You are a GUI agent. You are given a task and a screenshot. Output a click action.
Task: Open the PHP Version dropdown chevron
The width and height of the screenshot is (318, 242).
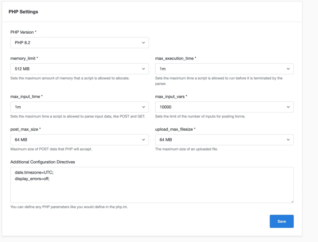[143, 42]
